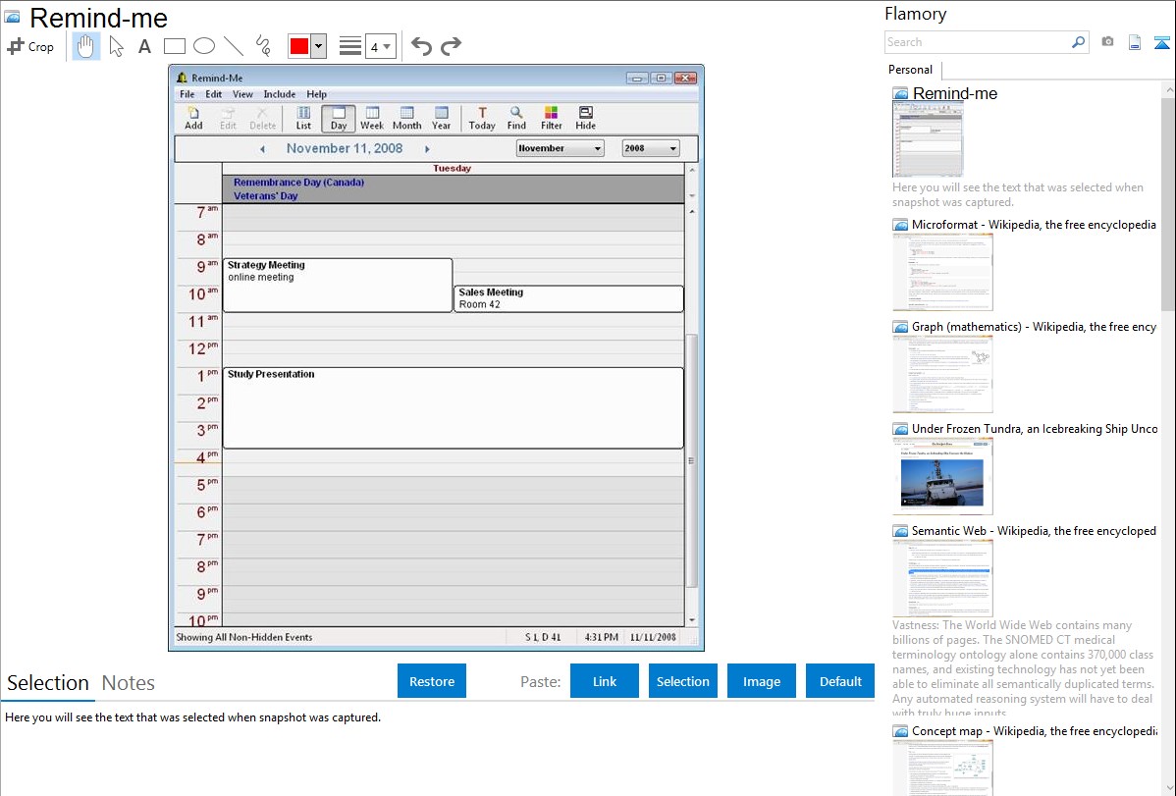The width and height of the screenshot is (1176, 796).
Task: Open the Concept map - Wikipedia snapshot title
Action: (1034, 731)
